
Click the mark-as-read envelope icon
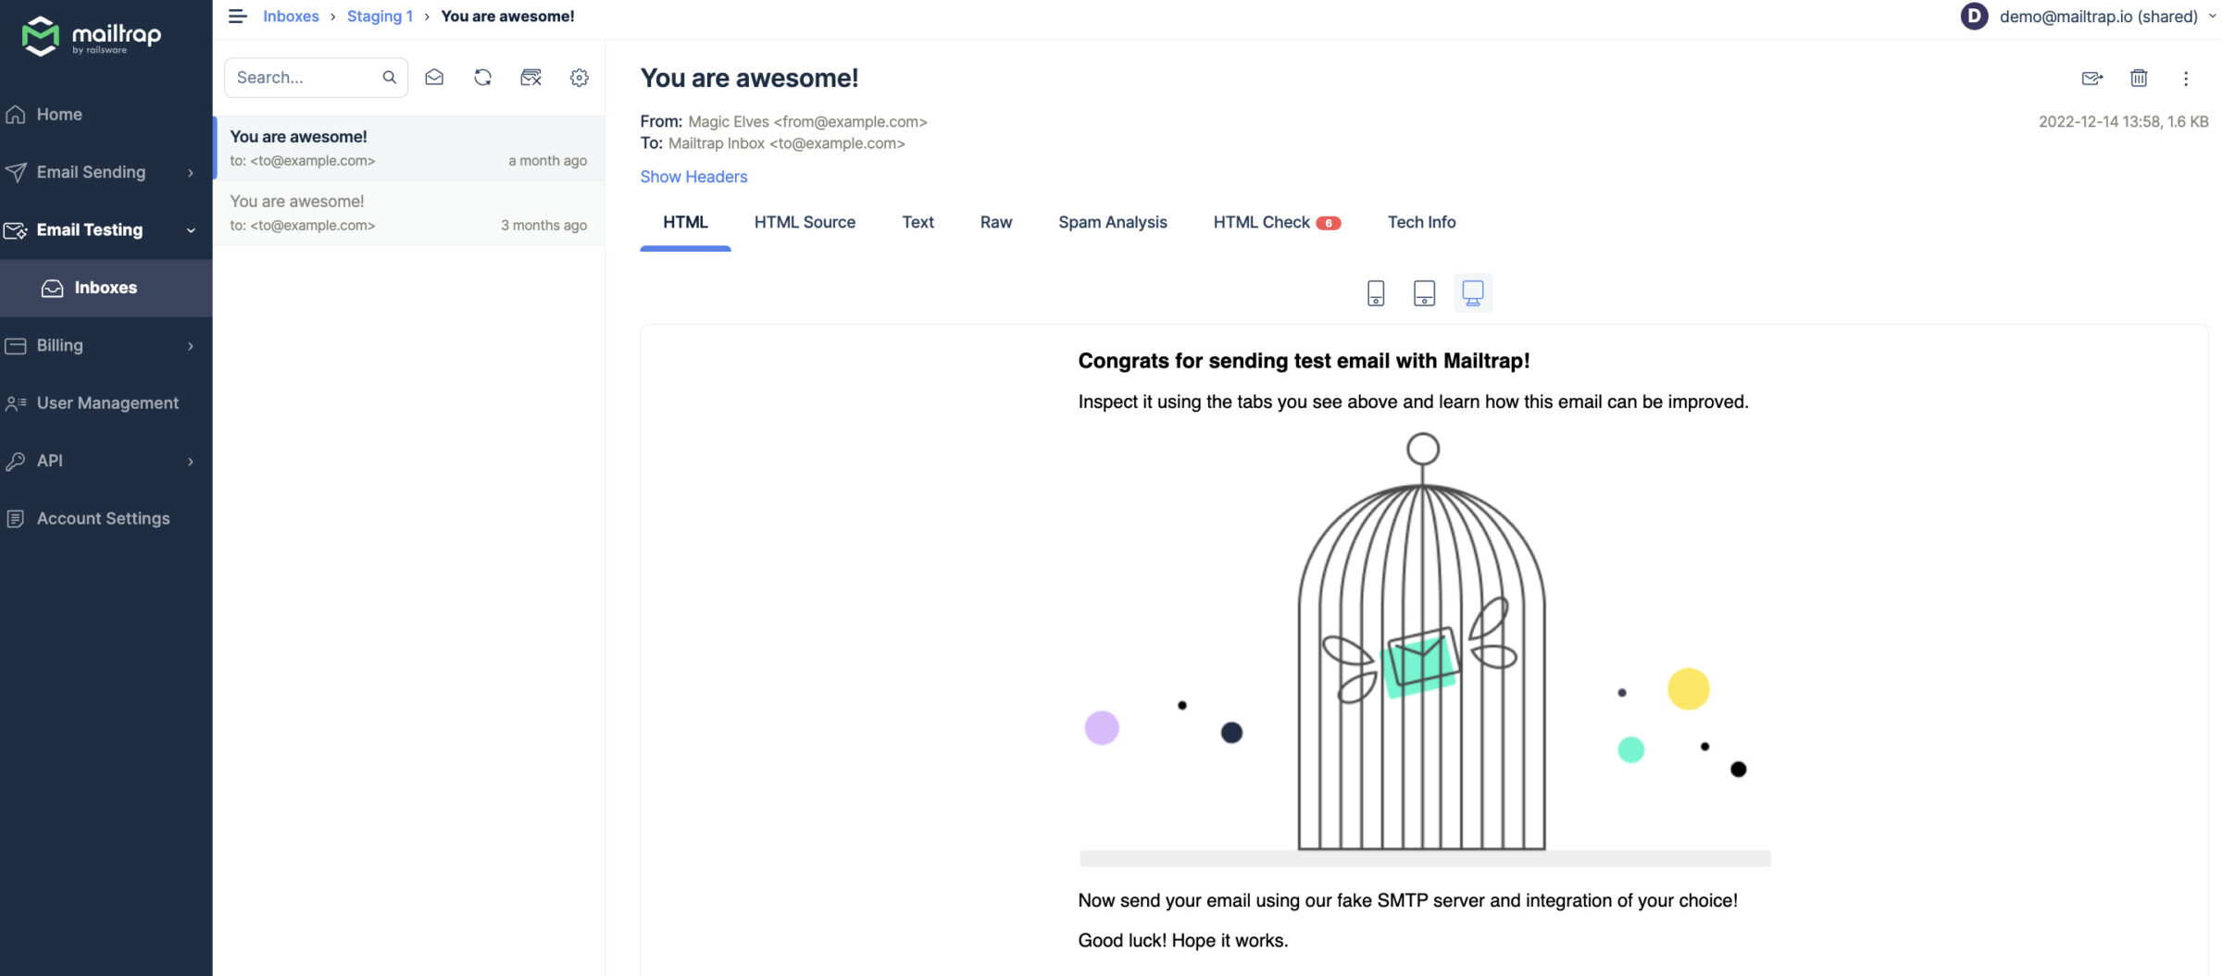434,78
